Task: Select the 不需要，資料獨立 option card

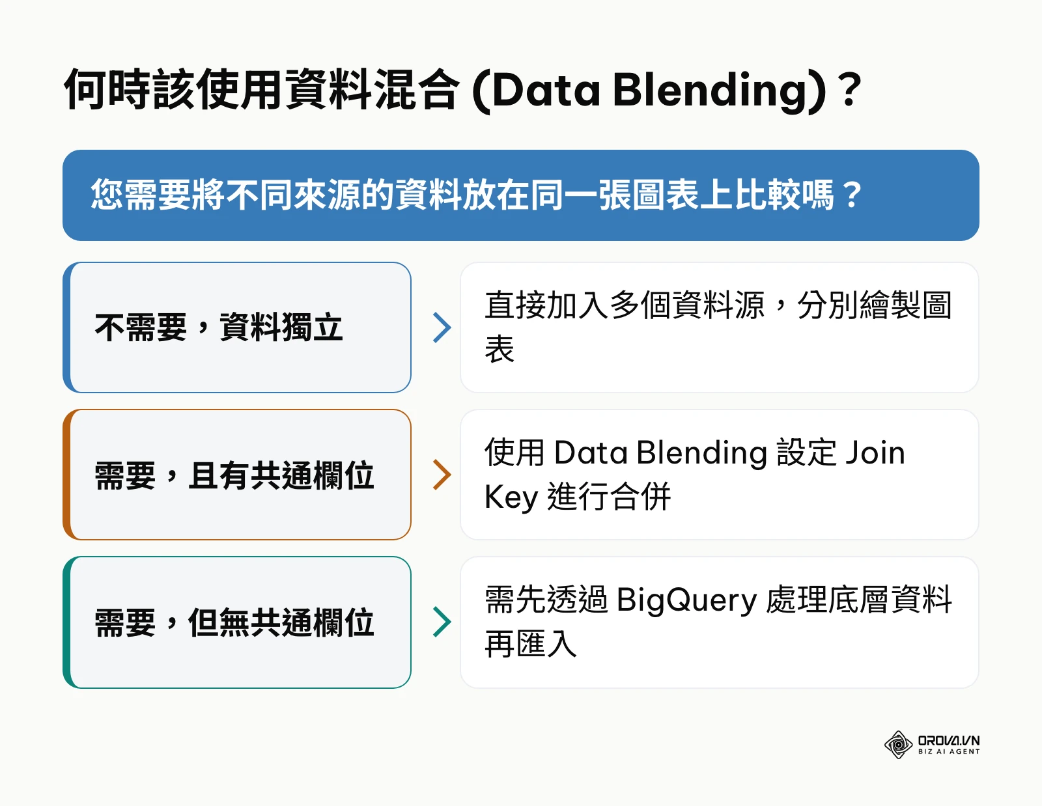Action: (237, 327)
